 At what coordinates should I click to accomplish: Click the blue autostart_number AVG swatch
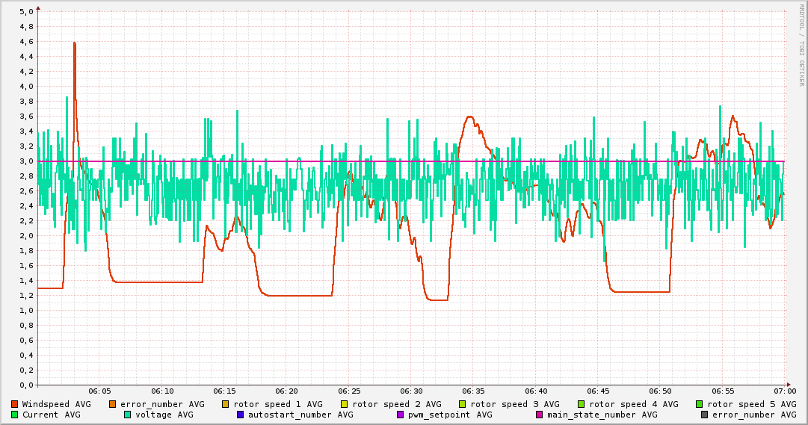click(x=241, y=415)
